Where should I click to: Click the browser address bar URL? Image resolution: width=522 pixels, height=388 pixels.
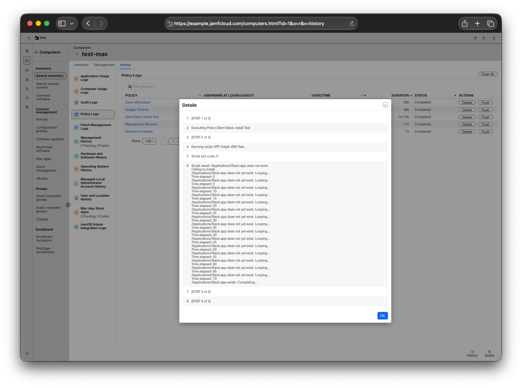click(249, 24)
